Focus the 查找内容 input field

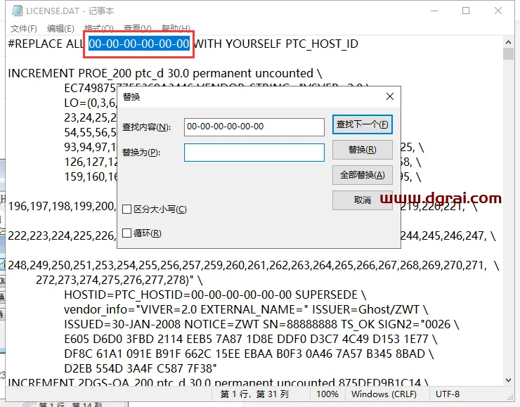[x=254, y=127]
